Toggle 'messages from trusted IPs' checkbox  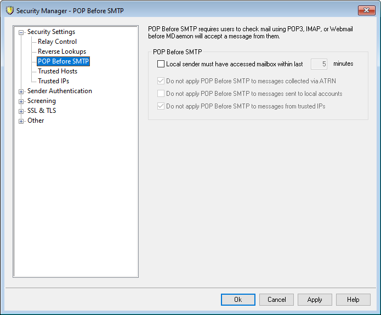161,106
